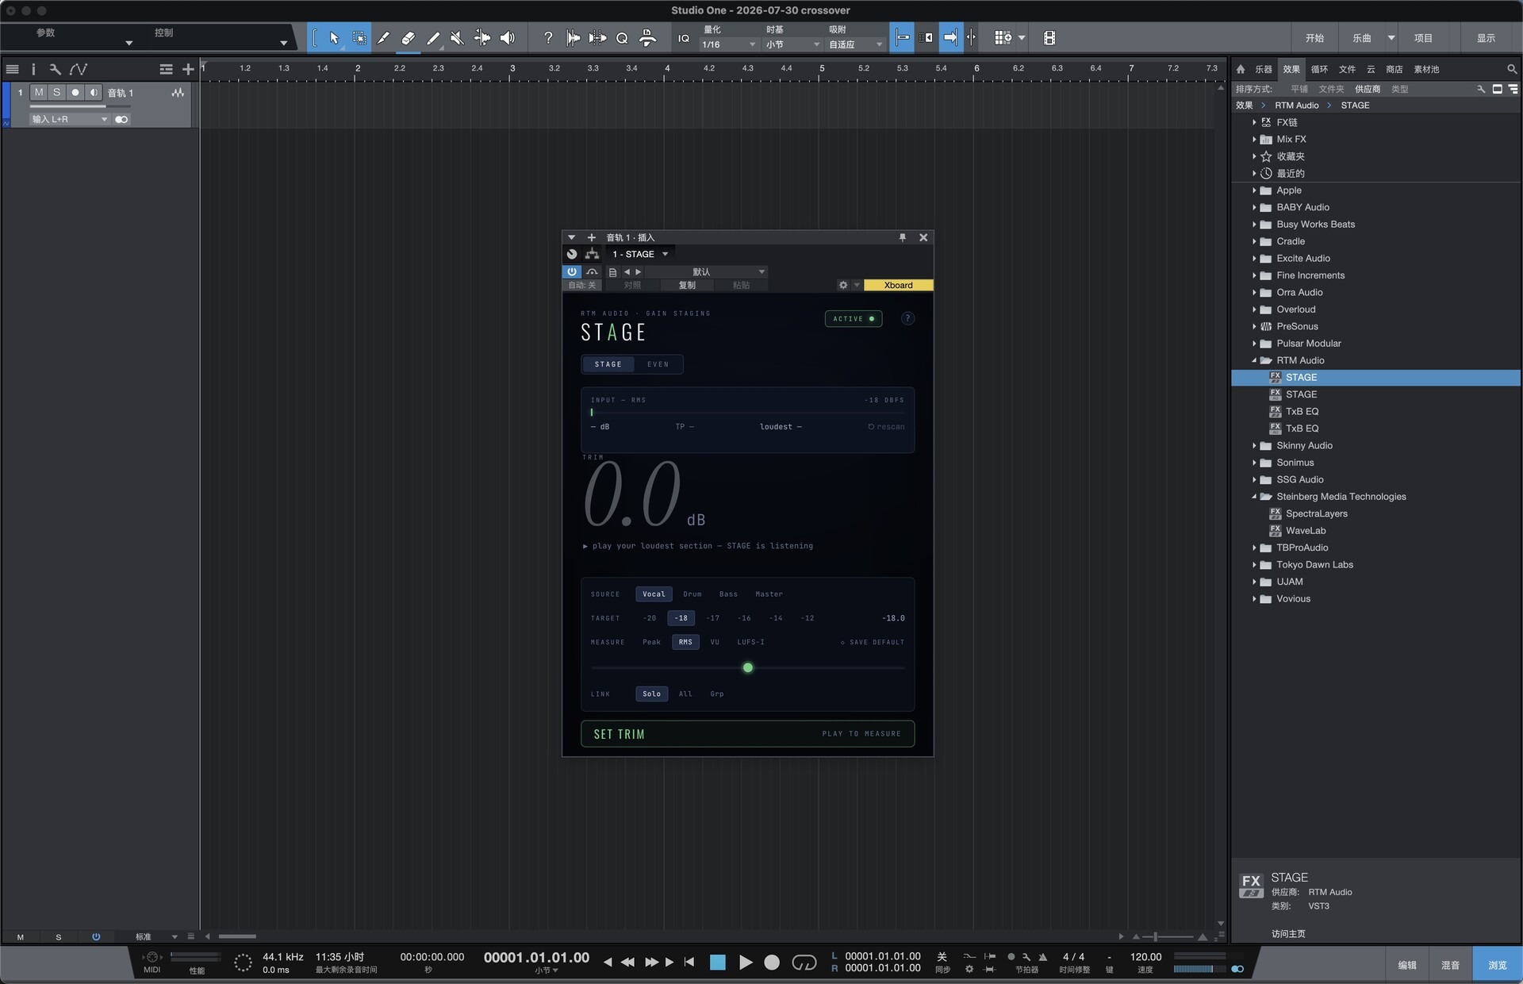Click the 访问主页 link
The image size is (1523, 984).
pos(1288,934)
